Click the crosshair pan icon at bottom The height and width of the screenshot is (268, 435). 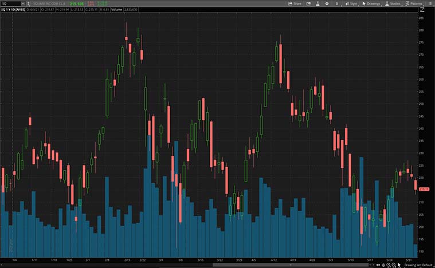[x=383, y=265]
